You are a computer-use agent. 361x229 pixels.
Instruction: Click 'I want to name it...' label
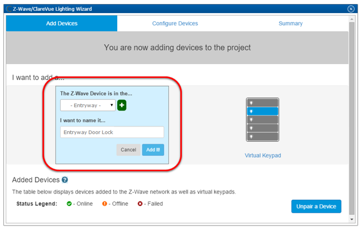82,120
